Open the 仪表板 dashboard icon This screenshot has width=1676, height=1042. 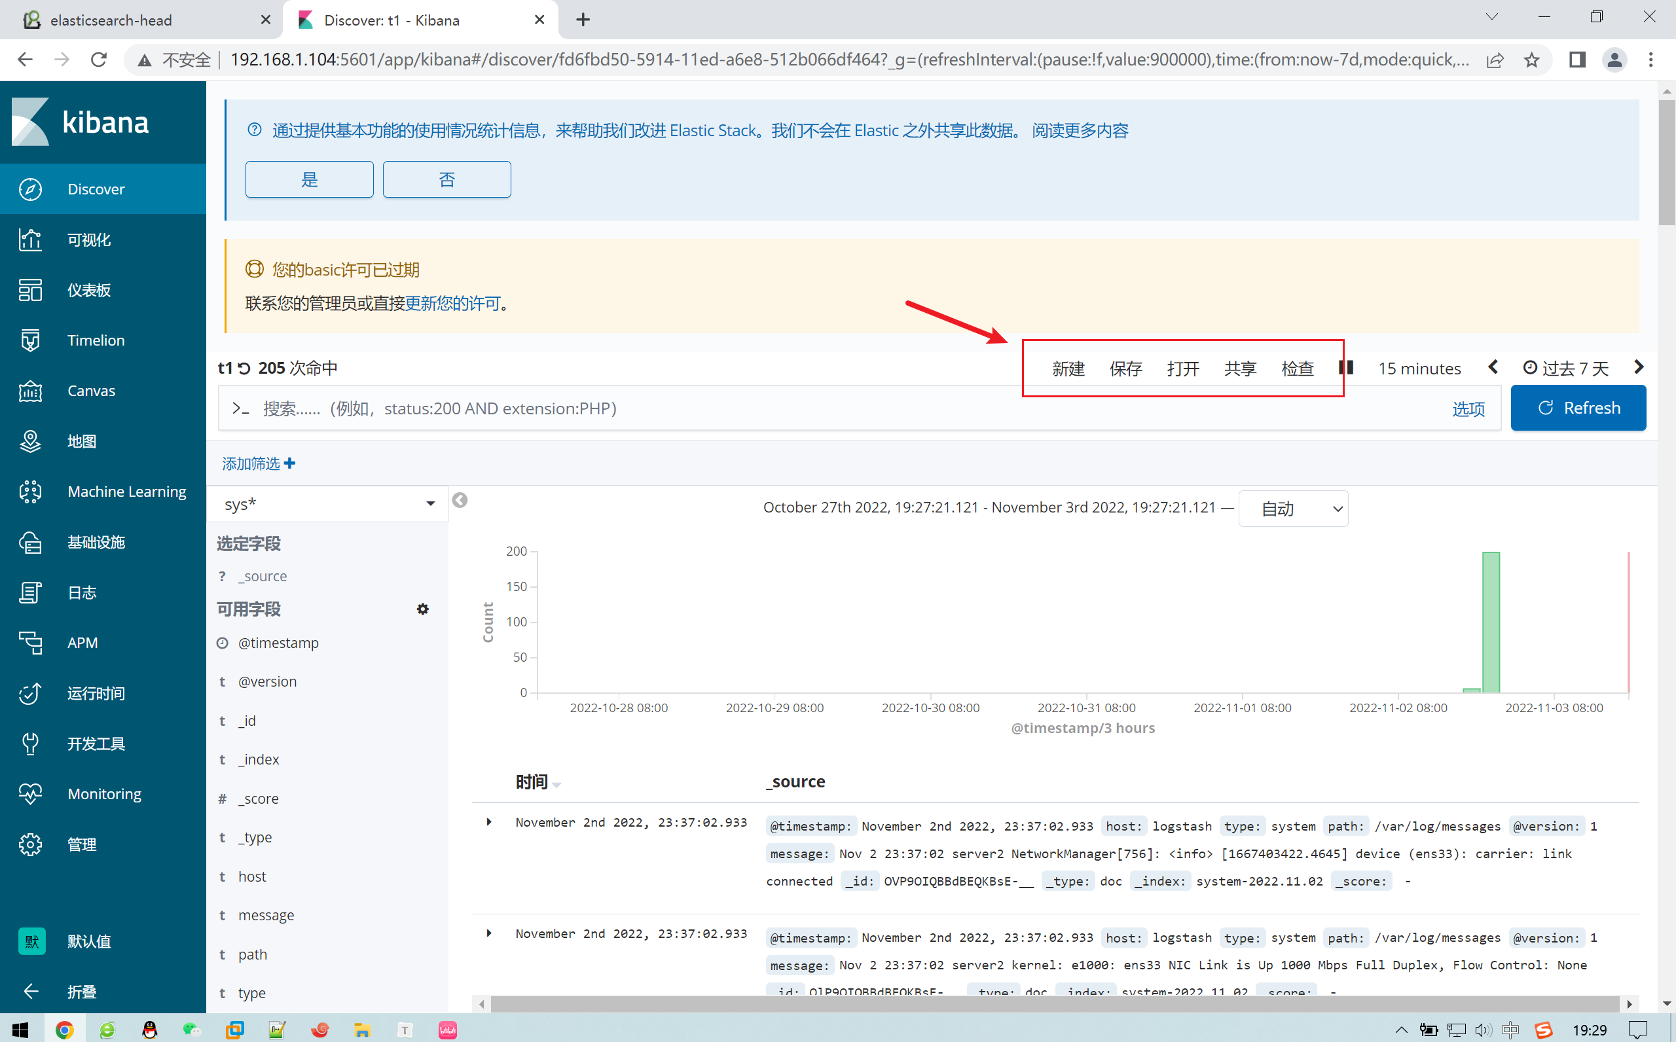click(x=30, y=290)
